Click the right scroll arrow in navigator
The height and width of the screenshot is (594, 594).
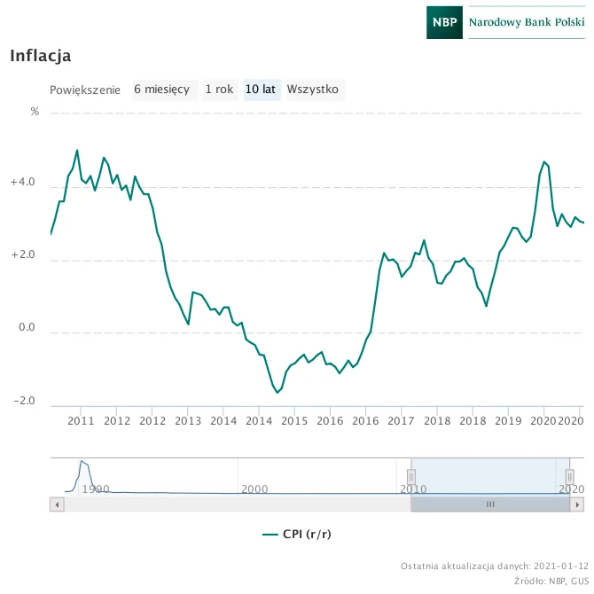tap(577, 504)
